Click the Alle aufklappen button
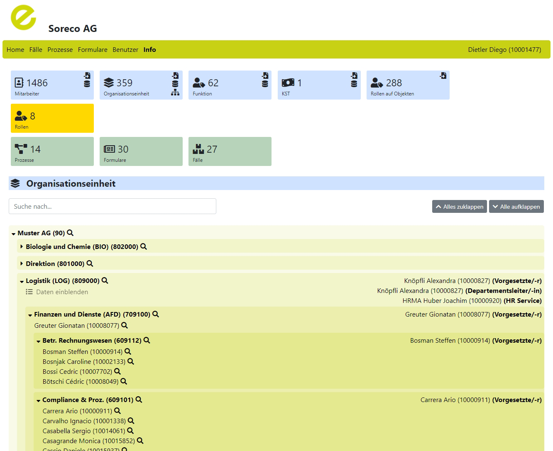The image size is (553, 451). coord(516,207)
